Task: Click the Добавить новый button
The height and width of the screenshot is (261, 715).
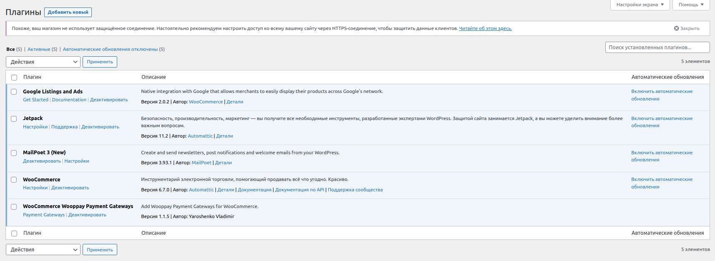Action: tap(68, 13)
